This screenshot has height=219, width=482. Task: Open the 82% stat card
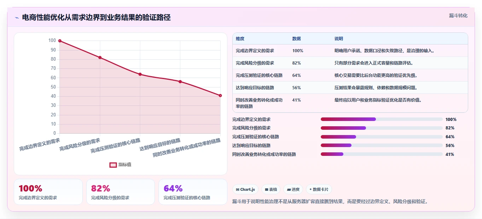click(x=121, y=192)
